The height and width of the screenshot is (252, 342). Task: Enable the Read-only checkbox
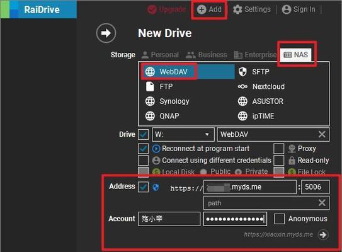coord(279,161)
